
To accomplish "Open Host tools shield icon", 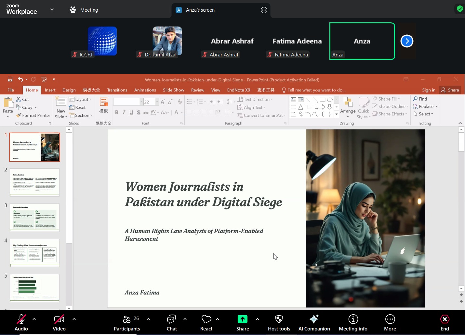I will pyautogui.click(x=279, y=319).
